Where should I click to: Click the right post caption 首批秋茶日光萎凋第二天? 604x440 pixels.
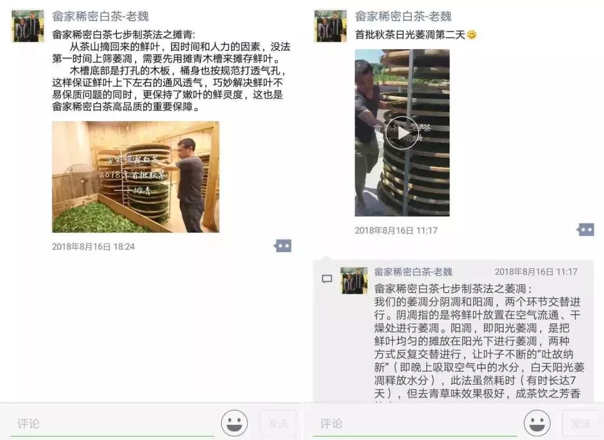point(410,35)
